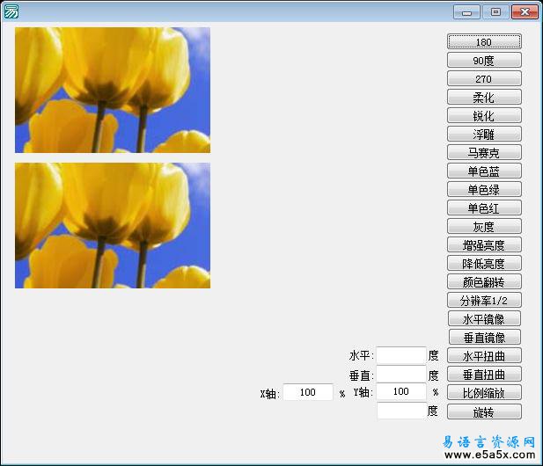Click the 水平镜像 button

(484, 318)
